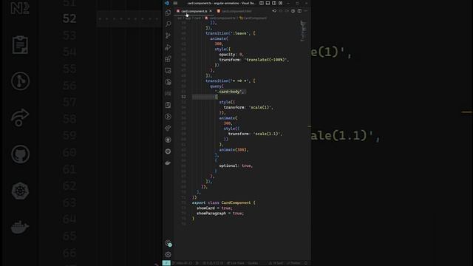The image size is (473, 266).
Task: Open the hamburger application menu
Action: [175, 3]
